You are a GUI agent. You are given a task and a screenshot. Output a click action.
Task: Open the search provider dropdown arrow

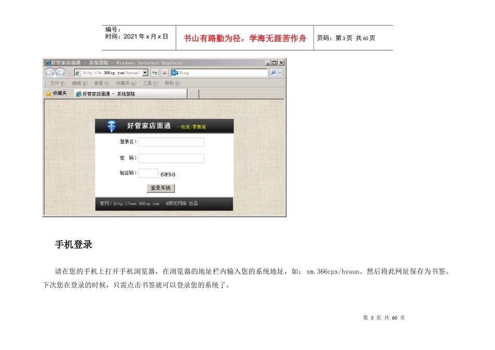(280, 72)
